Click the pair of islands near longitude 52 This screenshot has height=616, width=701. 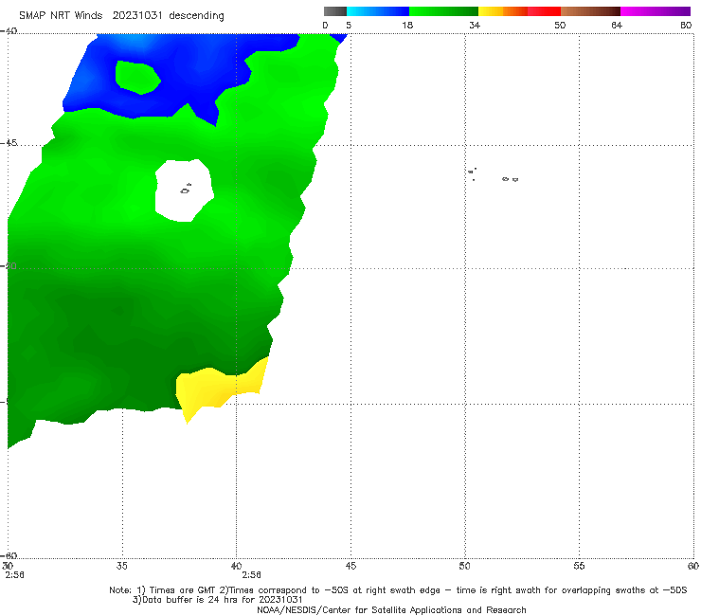click(510, 179)
